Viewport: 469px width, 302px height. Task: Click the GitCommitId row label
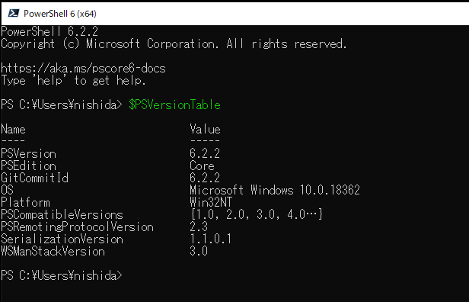[x=35, y=178]
